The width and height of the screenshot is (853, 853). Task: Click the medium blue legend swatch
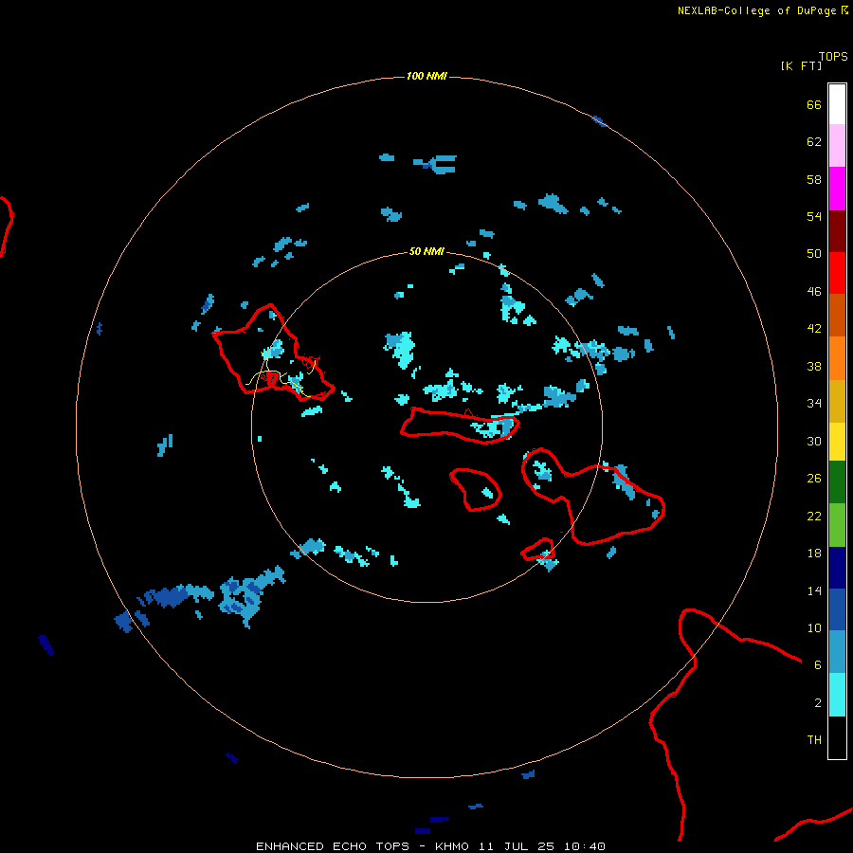(x=837, y=609)
